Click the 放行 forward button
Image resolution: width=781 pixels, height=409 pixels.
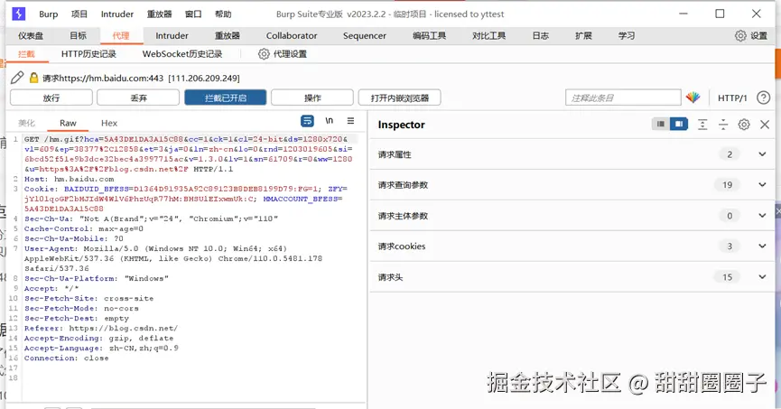(51, 98)
